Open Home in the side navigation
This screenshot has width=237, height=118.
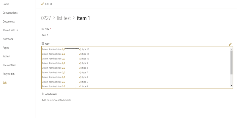(x=6, y=4)
